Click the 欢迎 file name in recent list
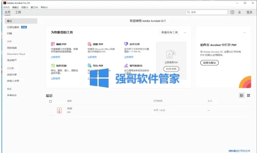The image size is (257, 153). [69, 108]
